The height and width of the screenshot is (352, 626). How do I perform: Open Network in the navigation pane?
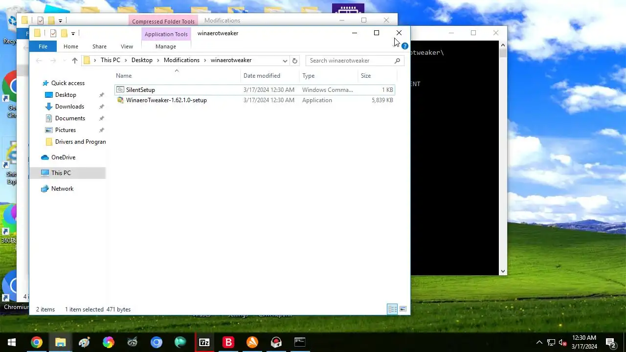(62, 189)
